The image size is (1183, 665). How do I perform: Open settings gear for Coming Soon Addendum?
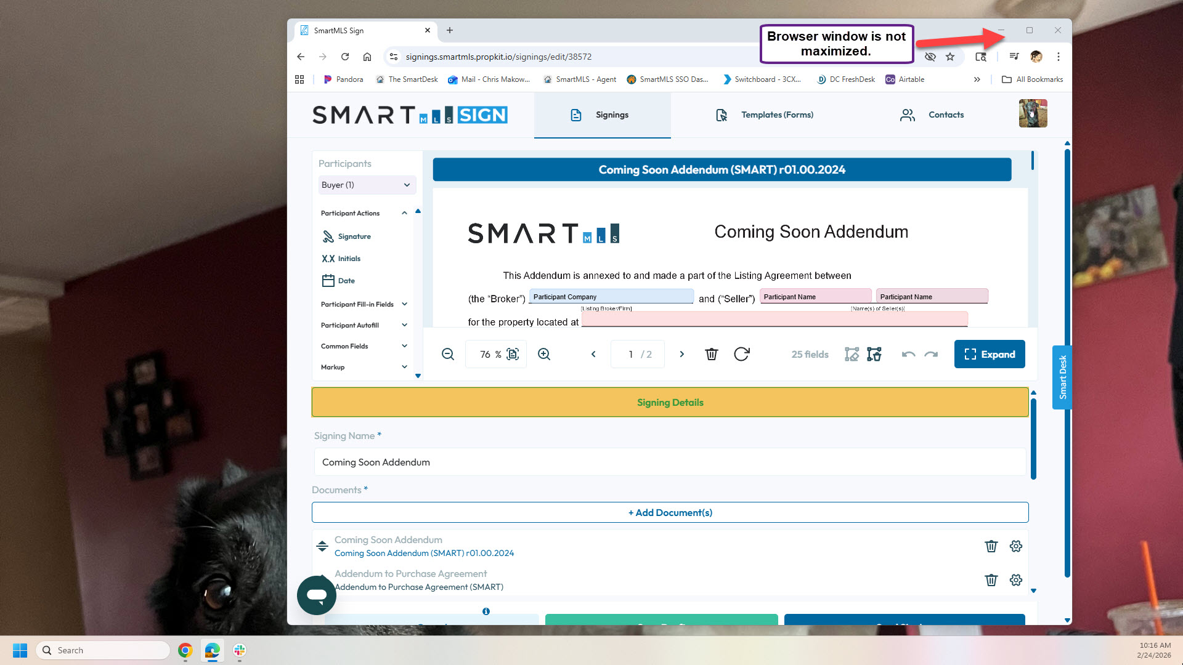tap(1015, 546)
